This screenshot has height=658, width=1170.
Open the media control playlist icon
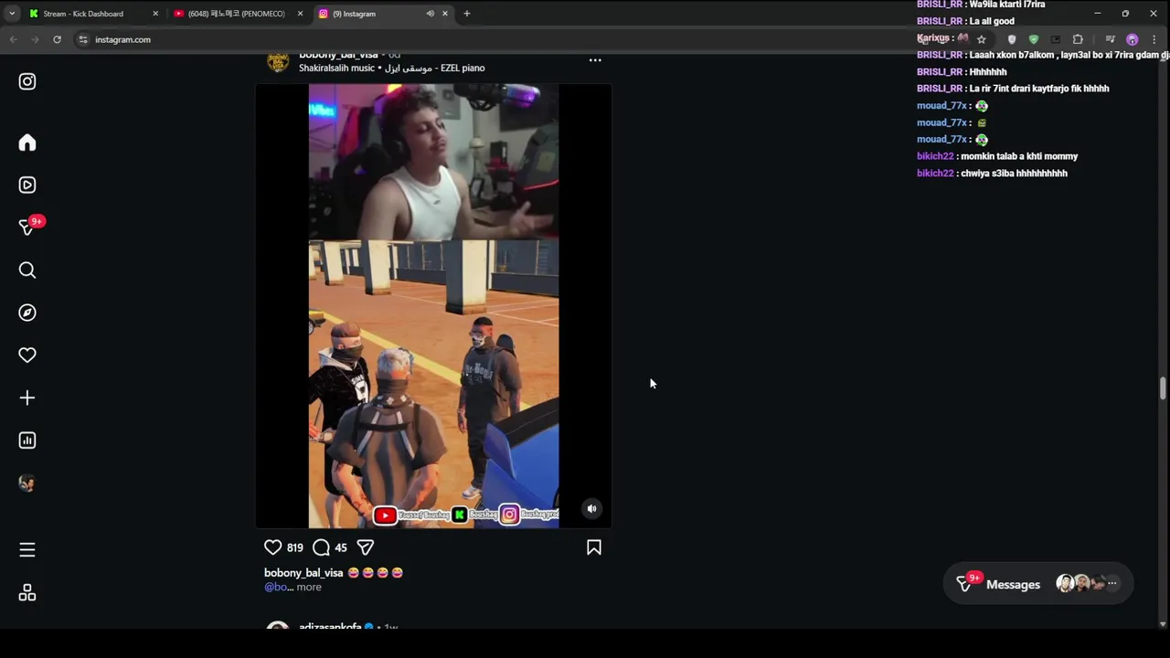[x=1110, y=39]
